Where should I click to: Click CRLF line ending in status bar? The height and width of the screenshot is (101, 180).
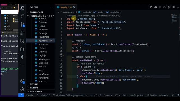(125, 95)
